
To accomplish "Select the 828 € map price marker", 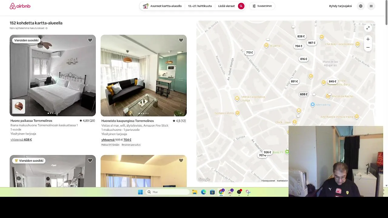I will click(x=301, y=36).
